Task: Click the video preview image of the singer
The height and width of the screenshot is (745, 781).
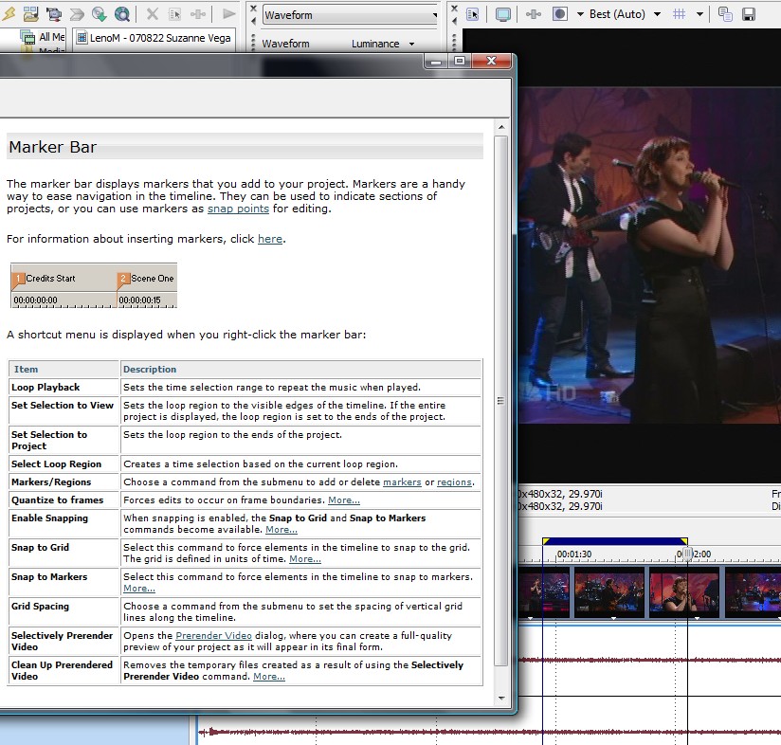Action: click(x=649, y=256)
